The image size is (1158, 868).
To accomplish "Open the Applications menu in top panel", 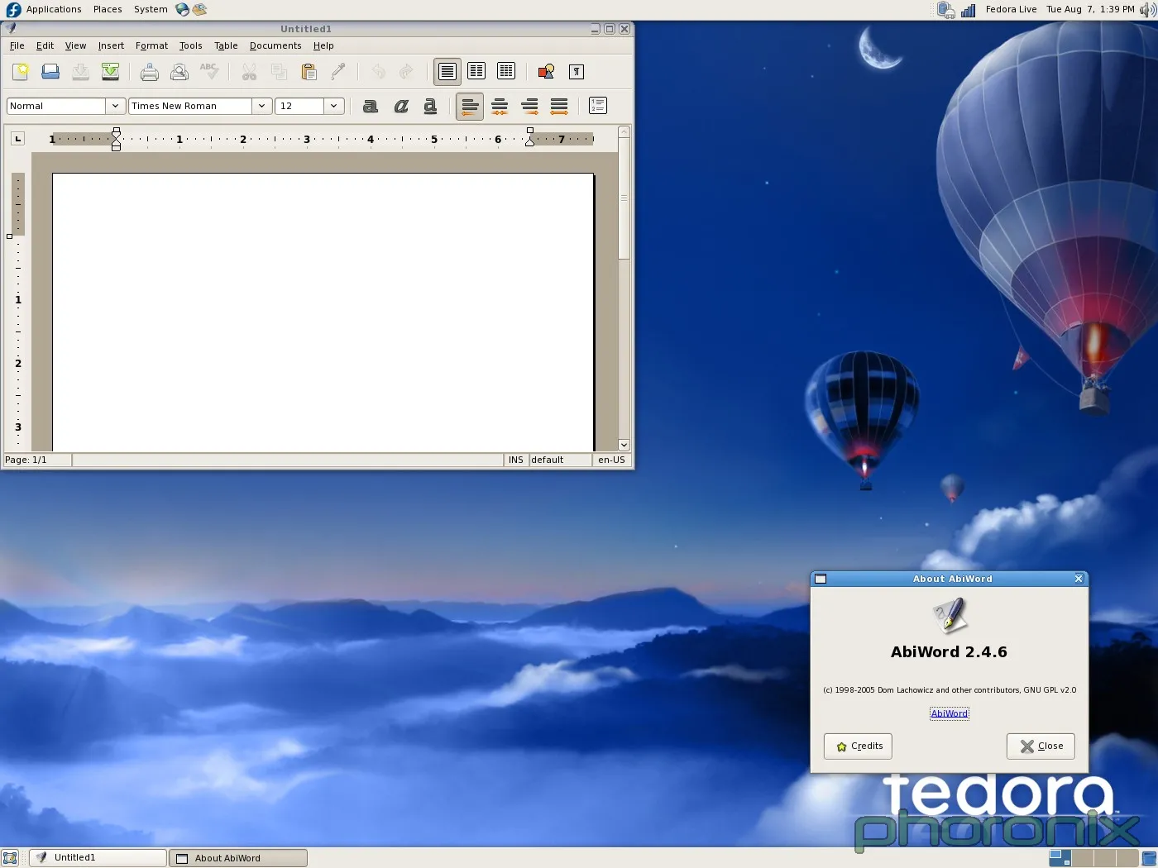I will [x=54, y=9].
